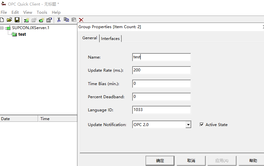Click the Properties toolbar icon

tap(49, 20)
